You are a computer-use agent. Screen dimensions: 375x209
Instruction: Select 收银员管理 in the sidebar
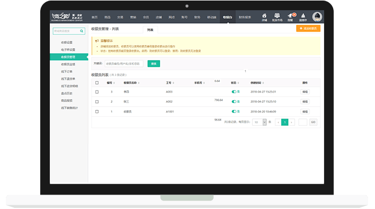coord(69,57)
